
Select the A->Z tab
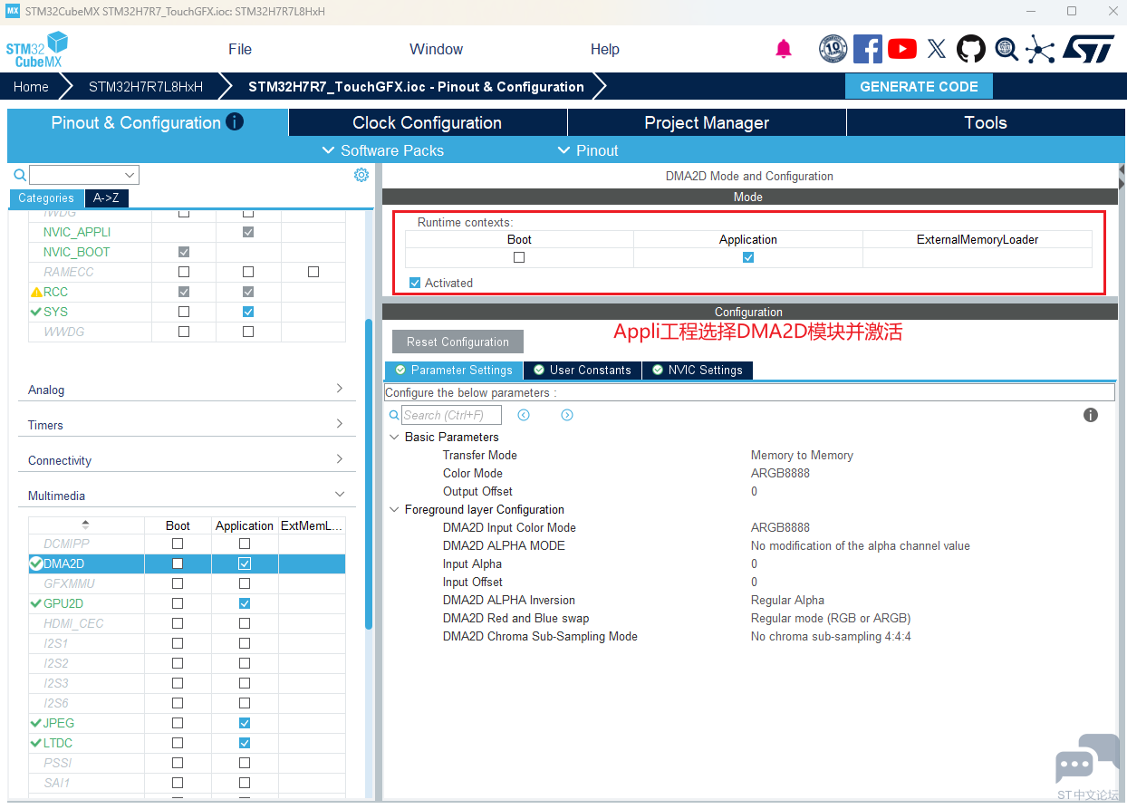pos(106,197)
